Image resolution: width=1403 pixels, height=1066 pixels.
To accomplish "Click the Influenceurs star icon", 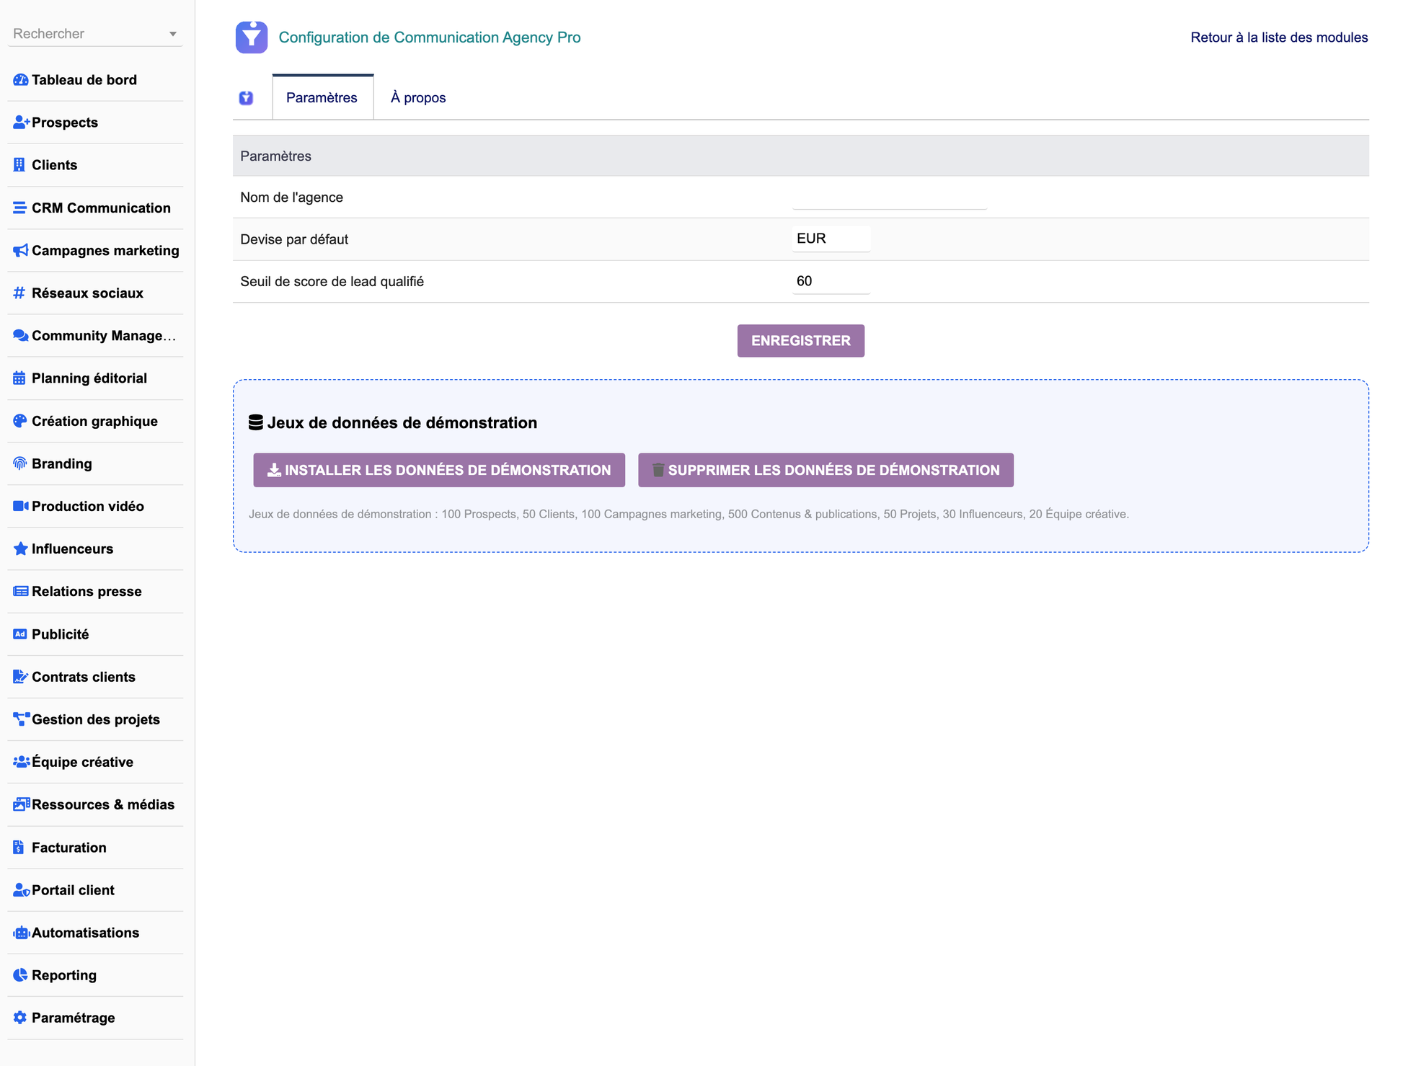I will pyautogui.click(x=20, y=548).
